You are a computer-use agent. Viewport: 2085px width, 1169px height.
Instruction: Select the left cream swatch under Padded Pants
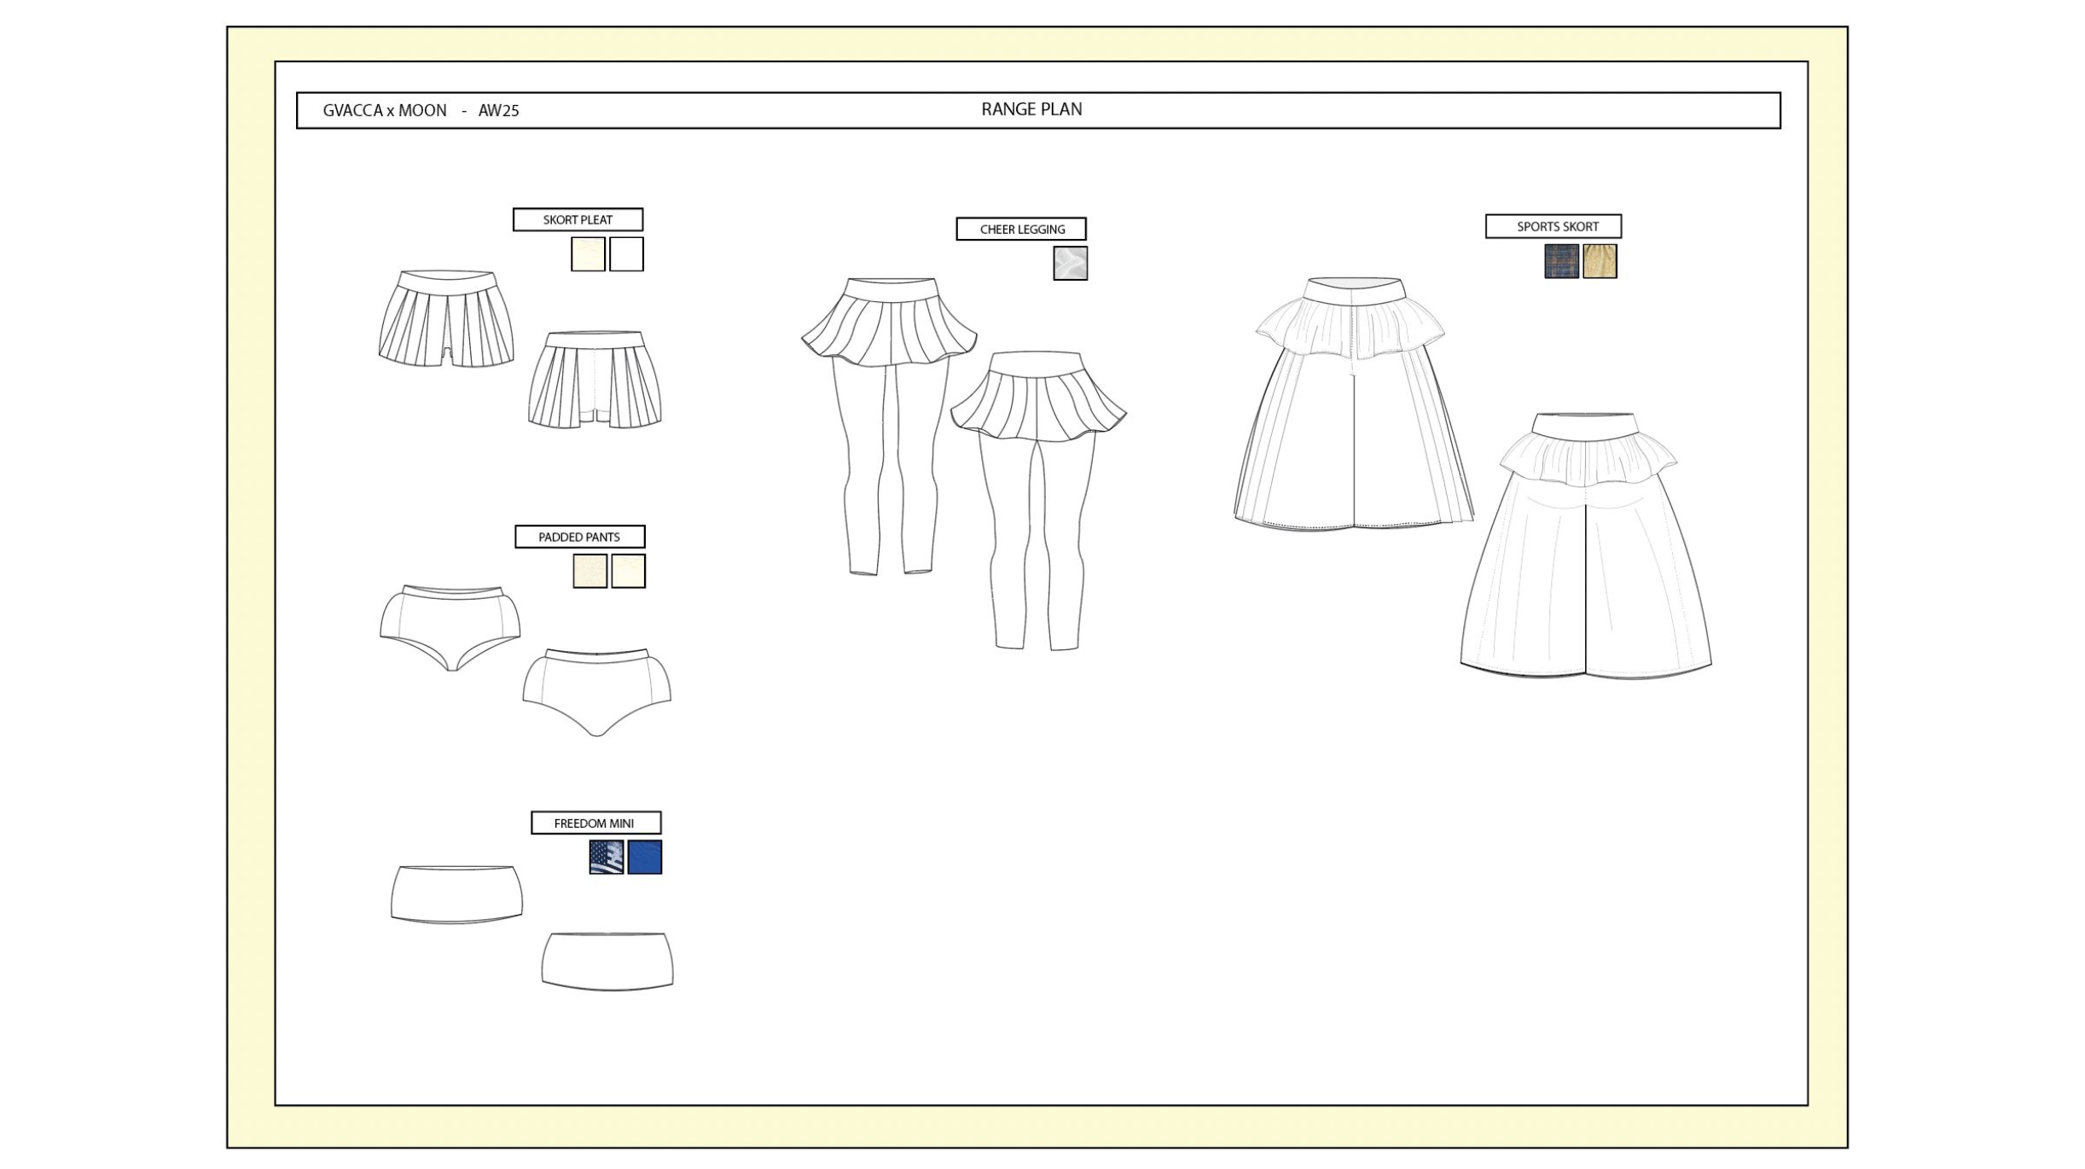(589, 571)
